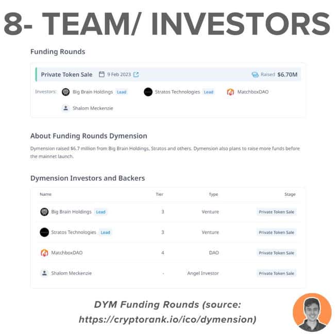Click the external link icon beside 9 Feb 2023
The width and height of the screenshot is (335, 335).
pos(136,75)
